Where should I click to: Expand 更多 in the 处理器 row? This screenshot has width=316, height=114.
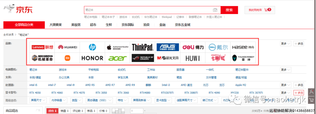[x=286, y=85]
